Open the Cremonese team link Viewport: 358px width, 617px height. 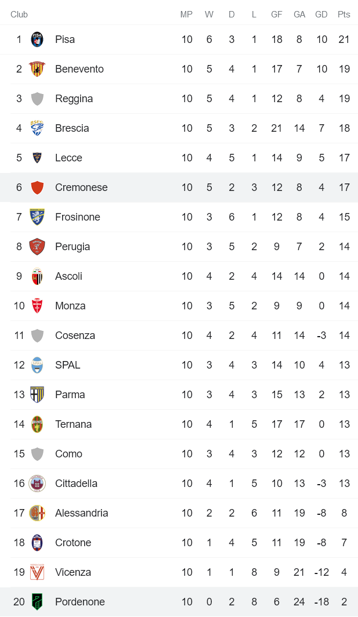coord(81,187)
